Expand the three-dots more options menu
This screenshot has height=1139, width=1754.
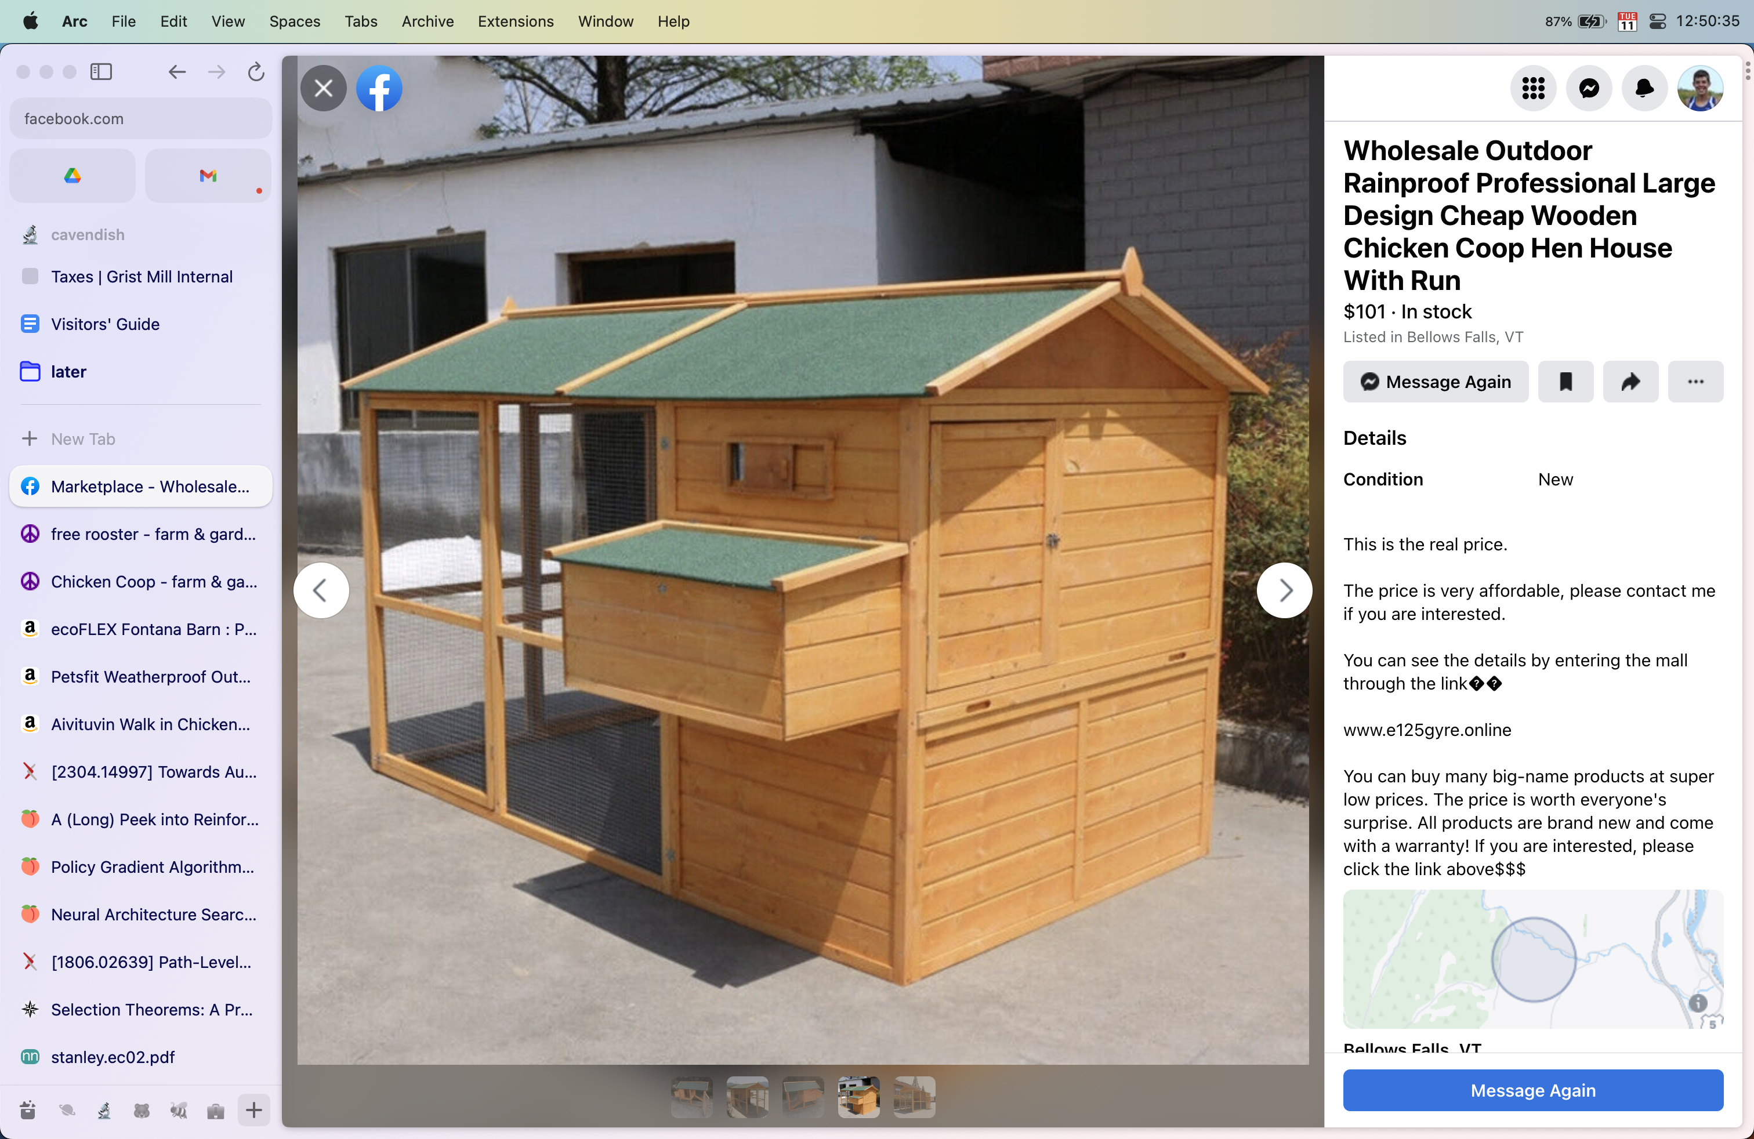[1695, 382]
